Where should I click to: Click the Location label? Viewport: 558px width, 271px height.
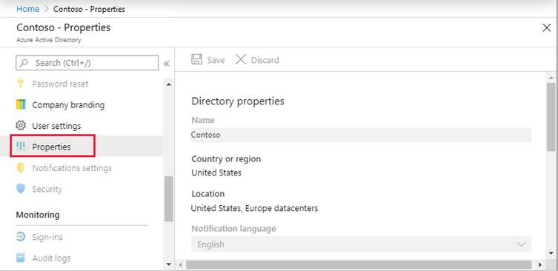pos(208,194)
